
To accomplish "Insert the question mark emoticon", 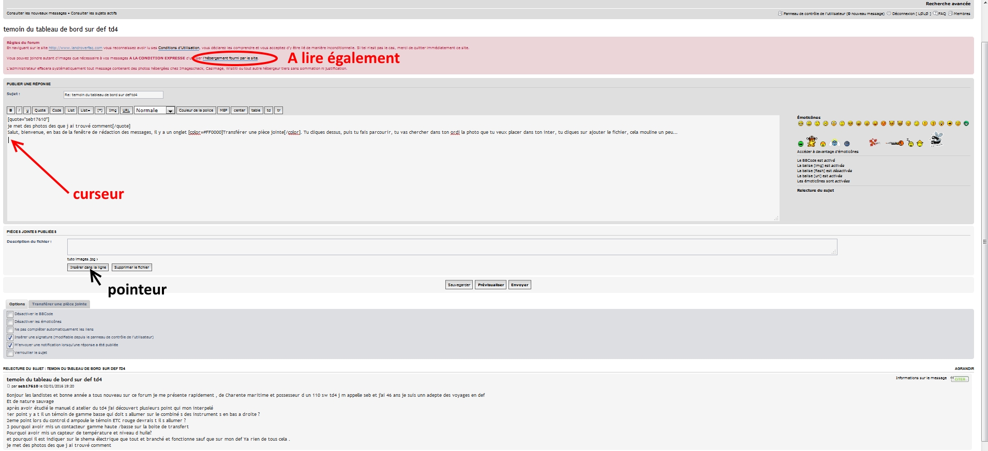I will click(x=933, y=123).
